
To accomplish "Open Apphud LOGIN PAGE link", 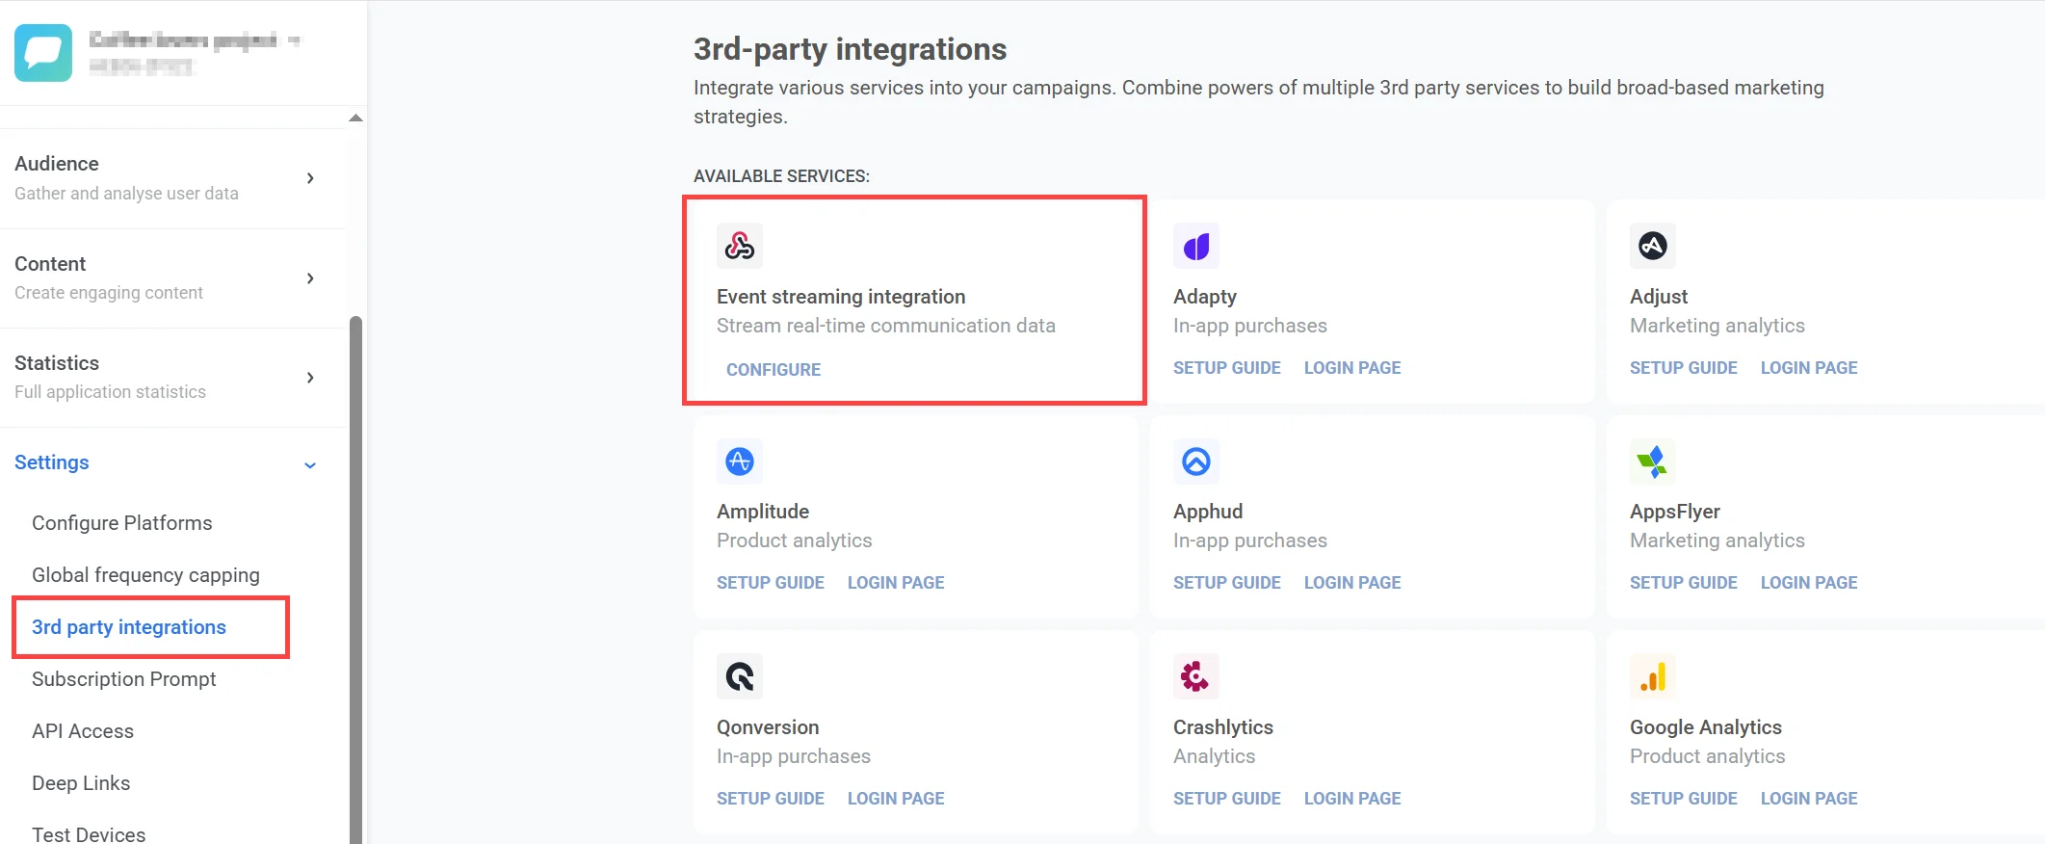I will tap(1352, 583).
